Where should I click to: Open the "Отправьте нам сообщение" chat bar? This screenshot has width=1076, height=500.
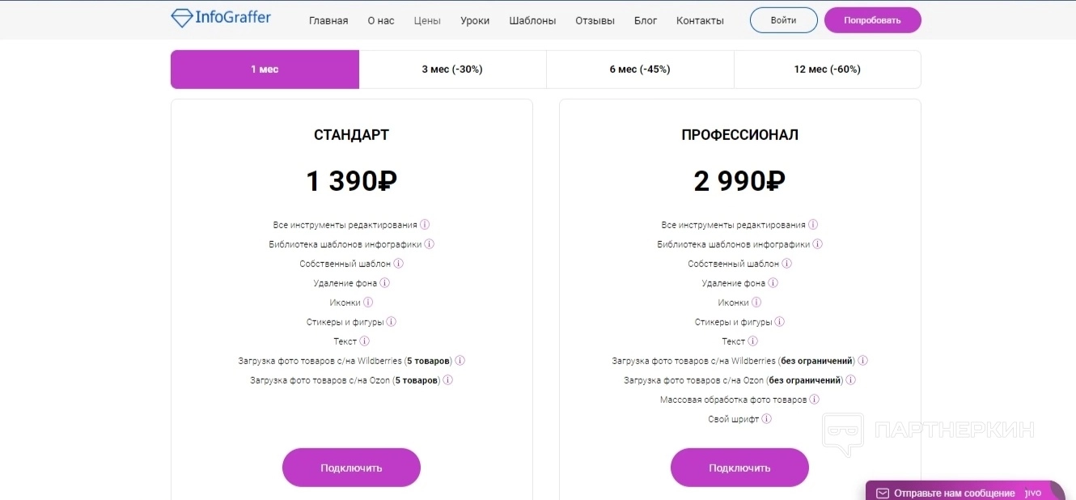point(955,493)
